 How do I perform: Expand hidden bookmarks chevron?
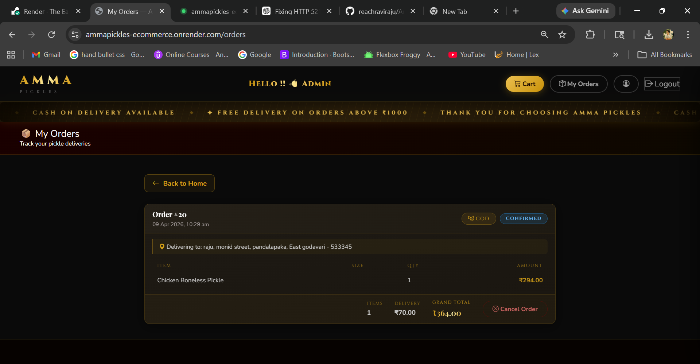pyautogui.click(x=615, y=55)
